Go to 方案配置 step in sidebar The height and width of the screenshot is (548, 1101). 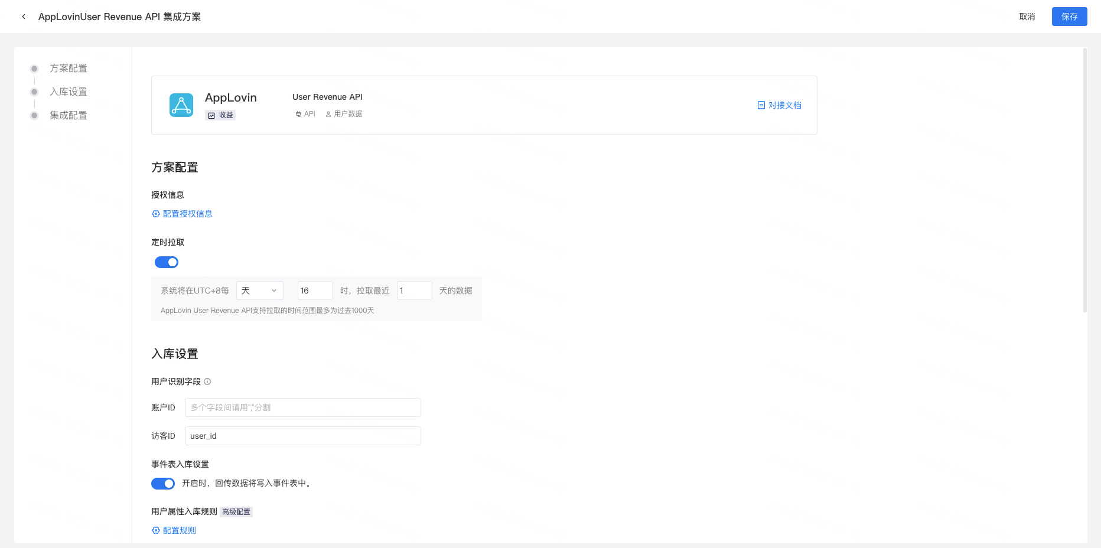pyautogui.click(x=68, y=68)
